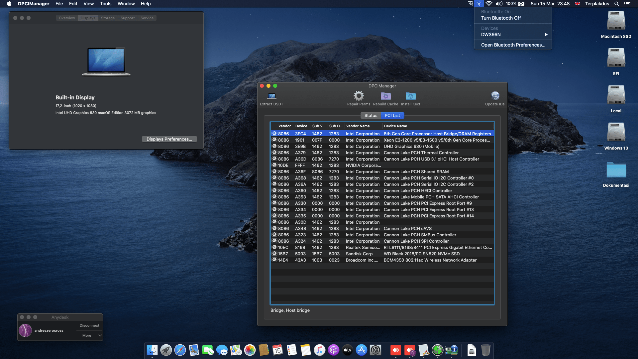Click the Extract DSDT toolbar icon
Viewport: 638px width, 359px height.
point(271,96)
